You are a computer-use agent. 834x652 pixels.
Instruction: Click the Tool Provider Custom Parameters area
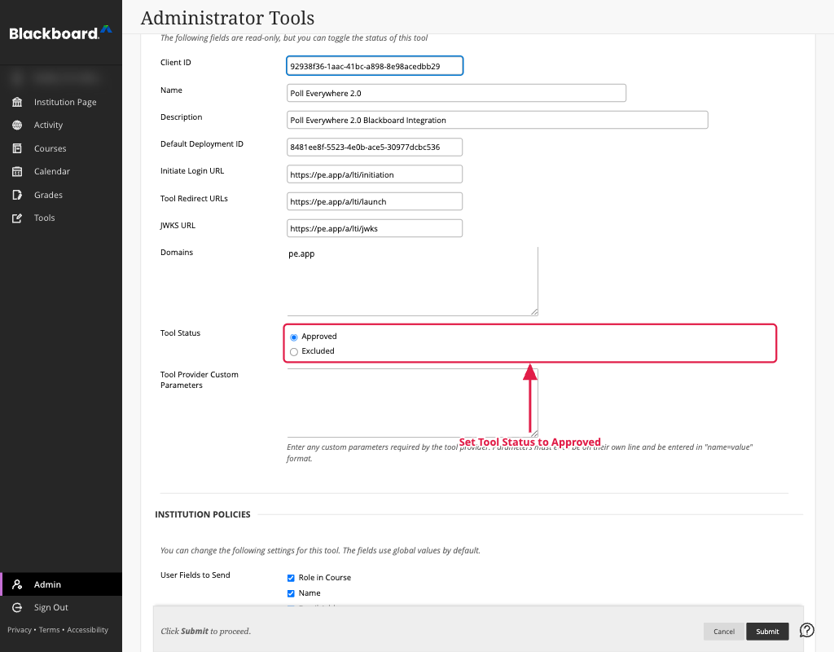coord(412,403)
